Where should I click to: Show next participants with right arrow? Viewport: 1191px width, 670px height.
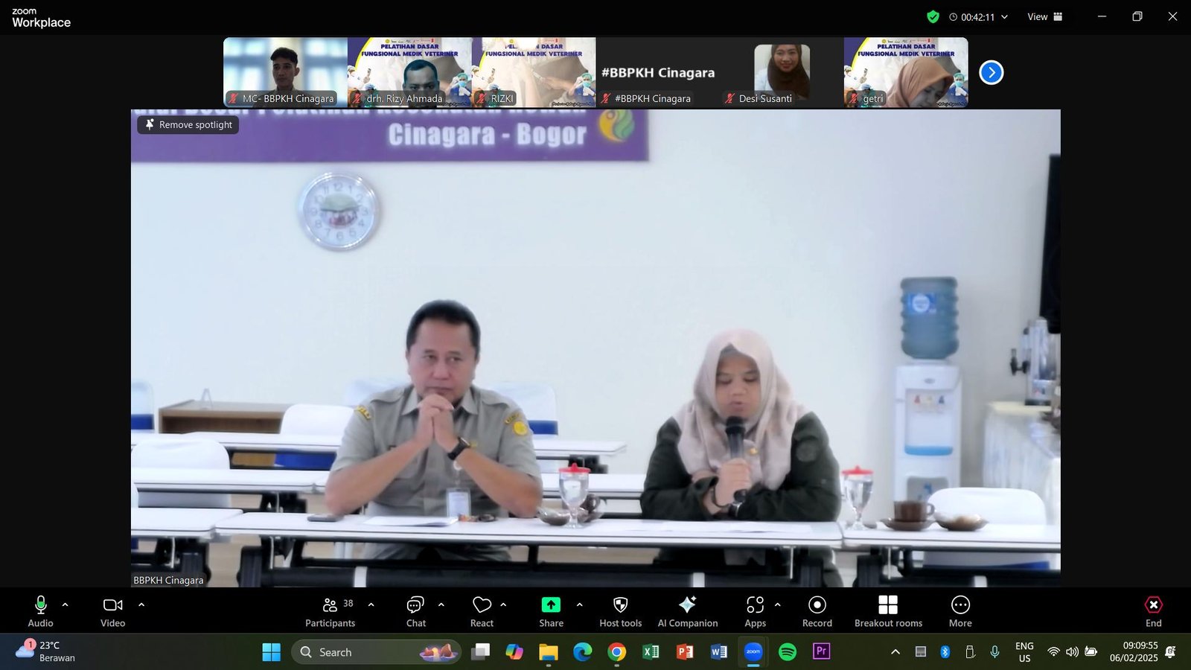point(991,72)
